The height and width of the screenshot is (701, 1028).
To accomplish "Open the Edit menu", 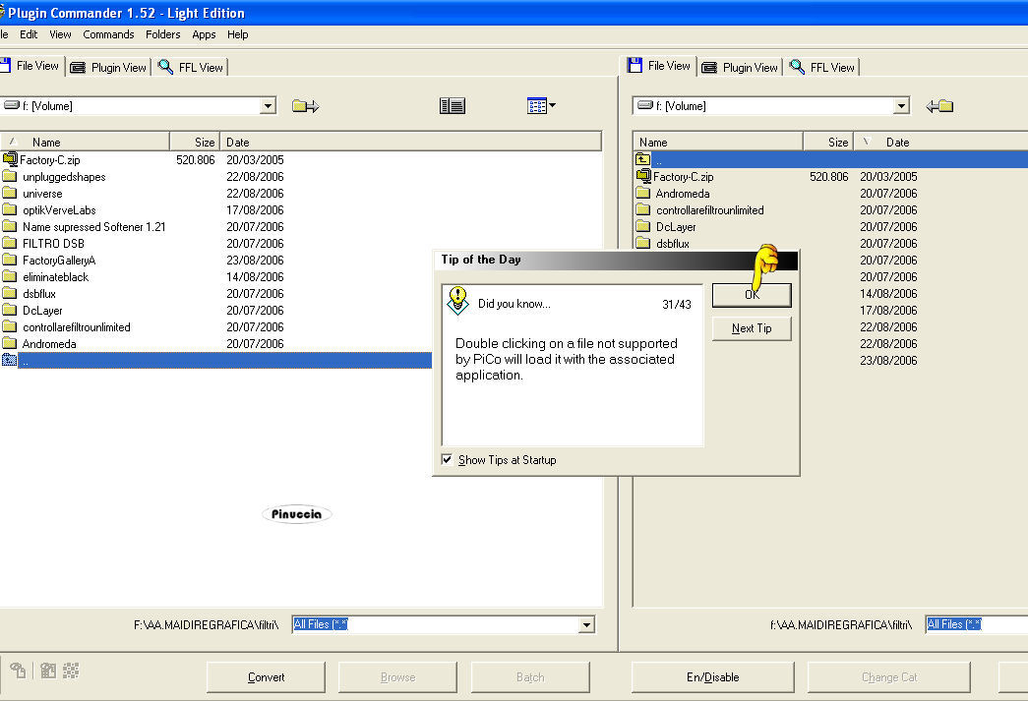I will click(29, 34).
